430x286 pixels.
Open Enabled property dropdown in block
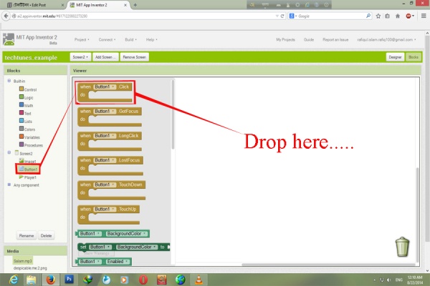tap(118, 262)
